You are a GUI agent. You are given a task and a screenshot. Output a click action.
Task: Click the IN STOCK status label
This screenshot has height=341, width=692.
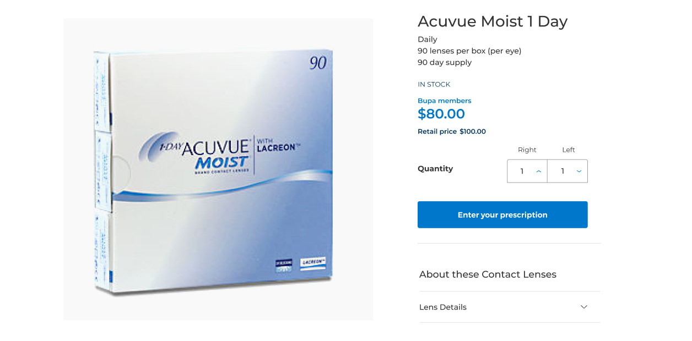click(434, 84)
